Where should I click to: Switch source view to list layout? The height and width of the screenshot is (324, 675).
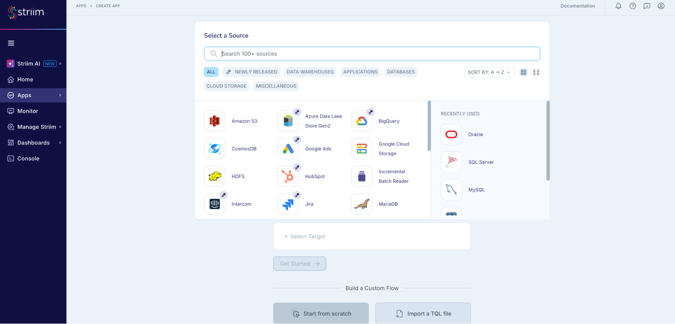536,72
